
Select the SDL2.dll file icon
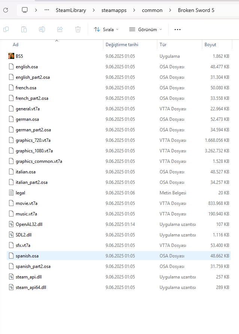pos(11,235)
